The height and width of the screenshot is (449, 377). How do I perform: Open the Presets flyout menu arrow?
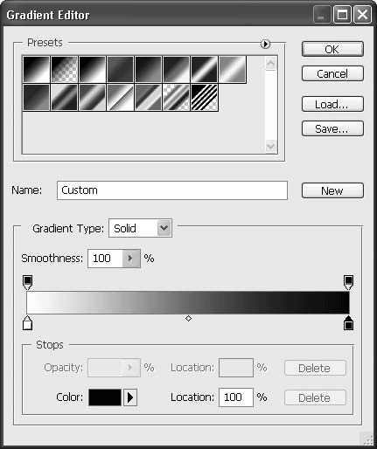point(265,44)
